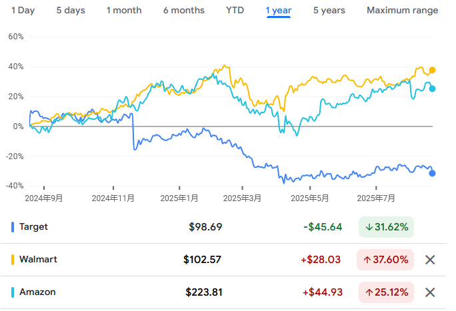
Task: Click Walmart's up 37.60% badge
Action: click(x=385, y=260)
